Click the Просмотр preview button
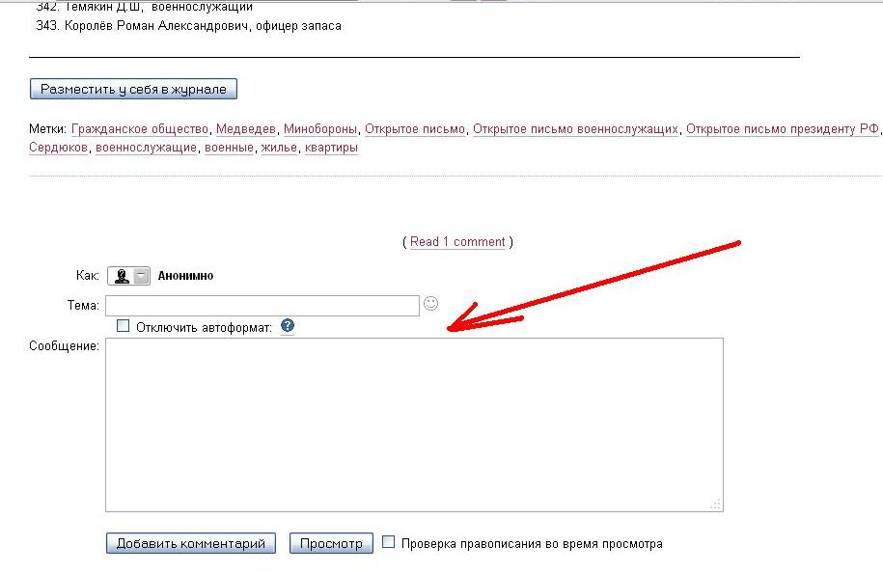Image resolution: width=883 pixels, height=574 pixels. tap(330, 544)
